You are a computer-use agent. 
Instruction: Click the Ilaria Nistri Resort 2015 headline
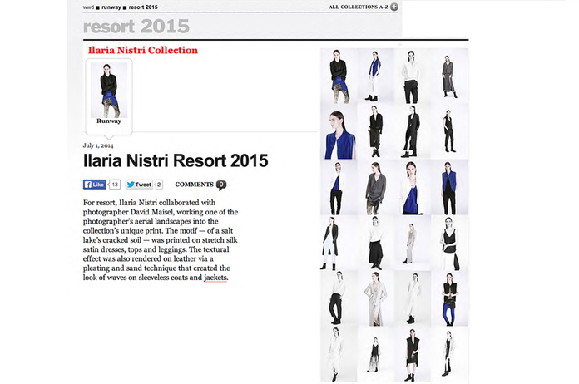[176, 160]
